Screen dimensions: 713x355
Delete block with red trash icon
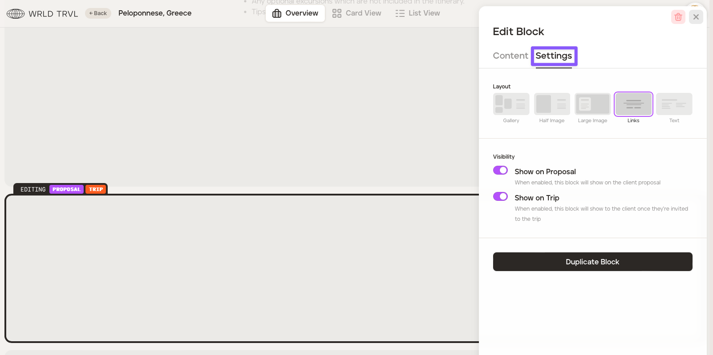pyautogui.click(x=678, y=17)
